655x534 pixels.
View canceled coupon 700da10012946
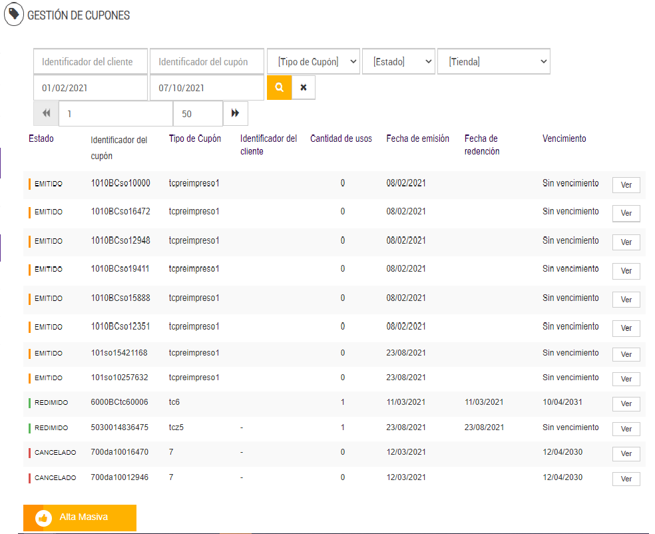(626, 479)
